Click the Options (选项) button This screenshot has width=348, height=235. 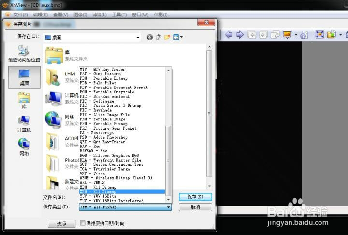coord(61,224)
